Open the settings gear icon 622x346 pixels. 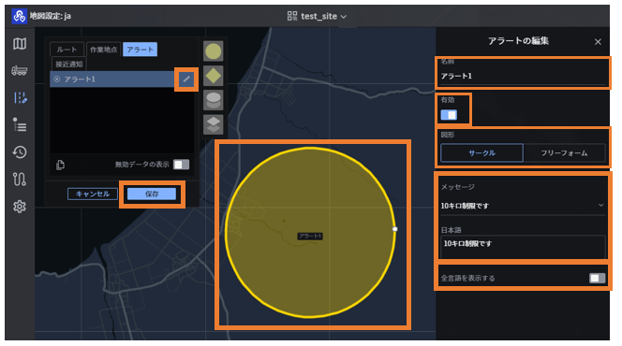click(20, 207)
